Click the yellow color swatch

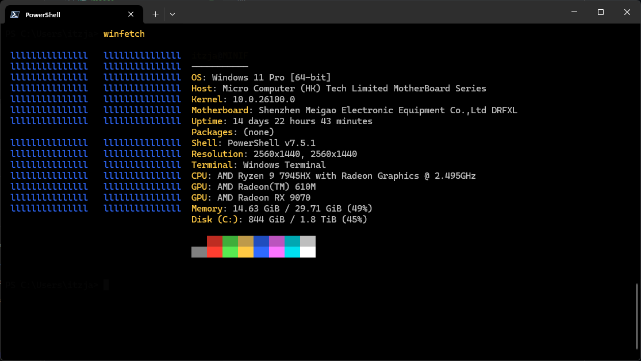245,252
